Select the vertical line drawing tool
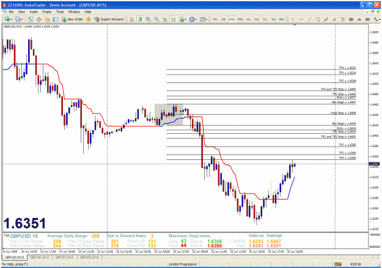Viewport: 382px width, 268px height. click(x=293, y=19)
